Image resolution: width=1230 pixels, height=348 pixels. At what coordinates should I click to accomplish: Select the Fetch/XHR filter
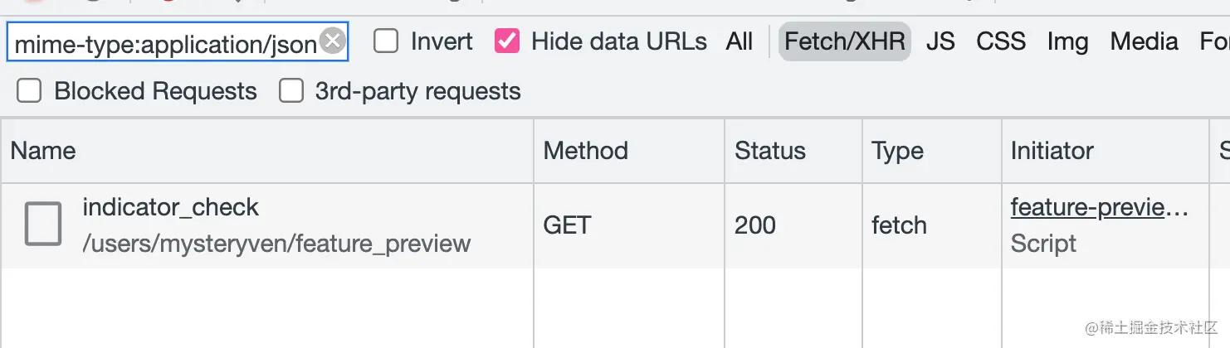(x=845, y=41)
